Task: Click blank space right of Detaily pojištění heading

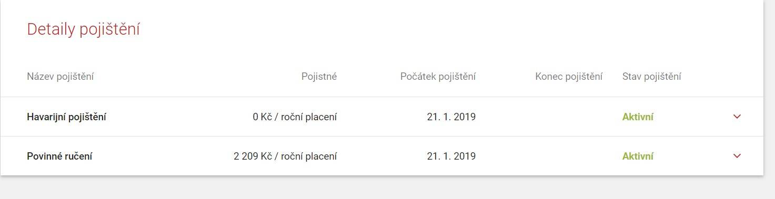Action: pyautogui.click(x=447, y=30)
